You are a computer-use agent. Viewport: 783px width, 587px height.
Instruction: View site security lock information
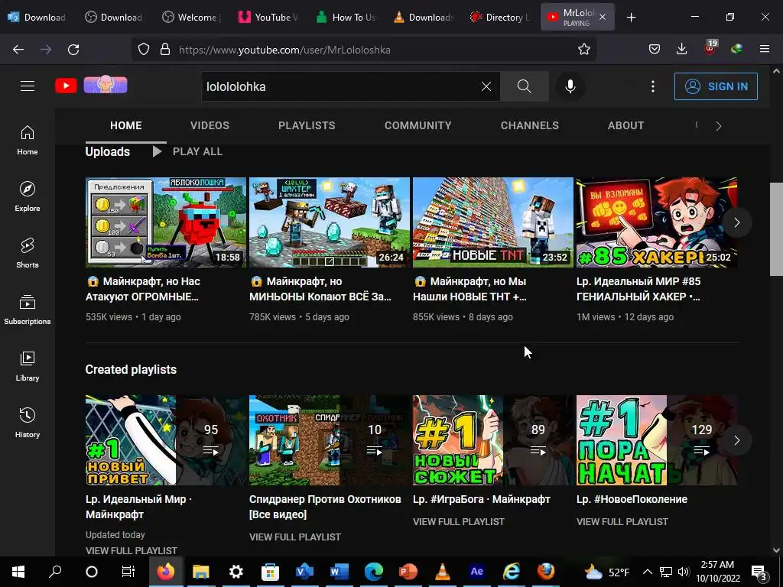pyautogui.click(x=165, y=50)
